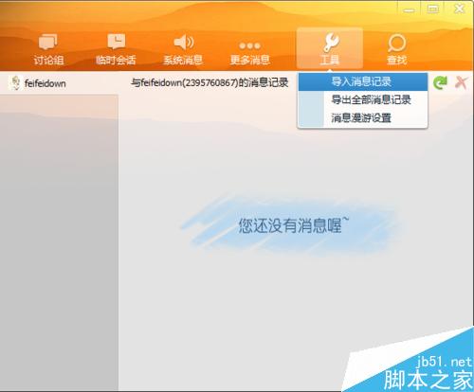
Task: Open the 更多消息 more messages tab
Action: pos(249,52)
